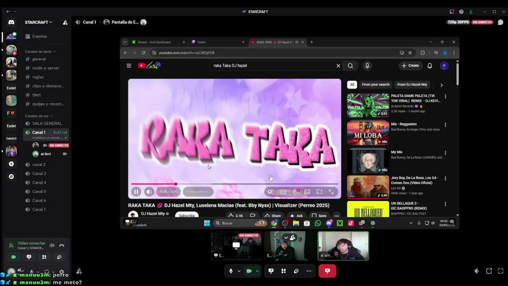Toggle closed captions CC in YouTube player
This screenshot has height=286, width=508.
click(x=283, y=191)
